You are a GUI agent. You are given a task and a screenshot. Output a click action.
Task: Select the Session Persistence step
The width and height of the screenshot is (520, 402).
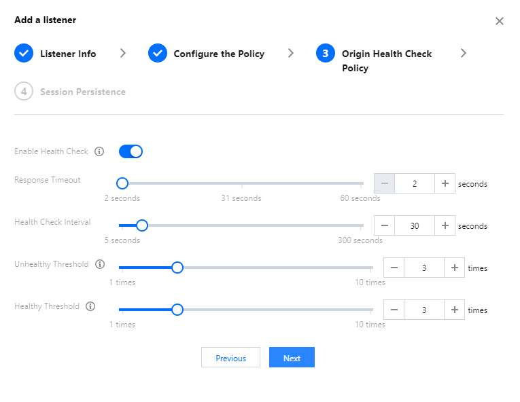coord(82,92)
